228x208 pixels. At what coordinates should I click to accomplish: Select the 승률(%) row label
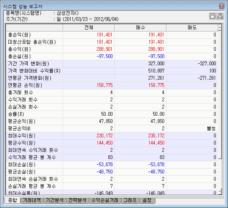point(16,114)
